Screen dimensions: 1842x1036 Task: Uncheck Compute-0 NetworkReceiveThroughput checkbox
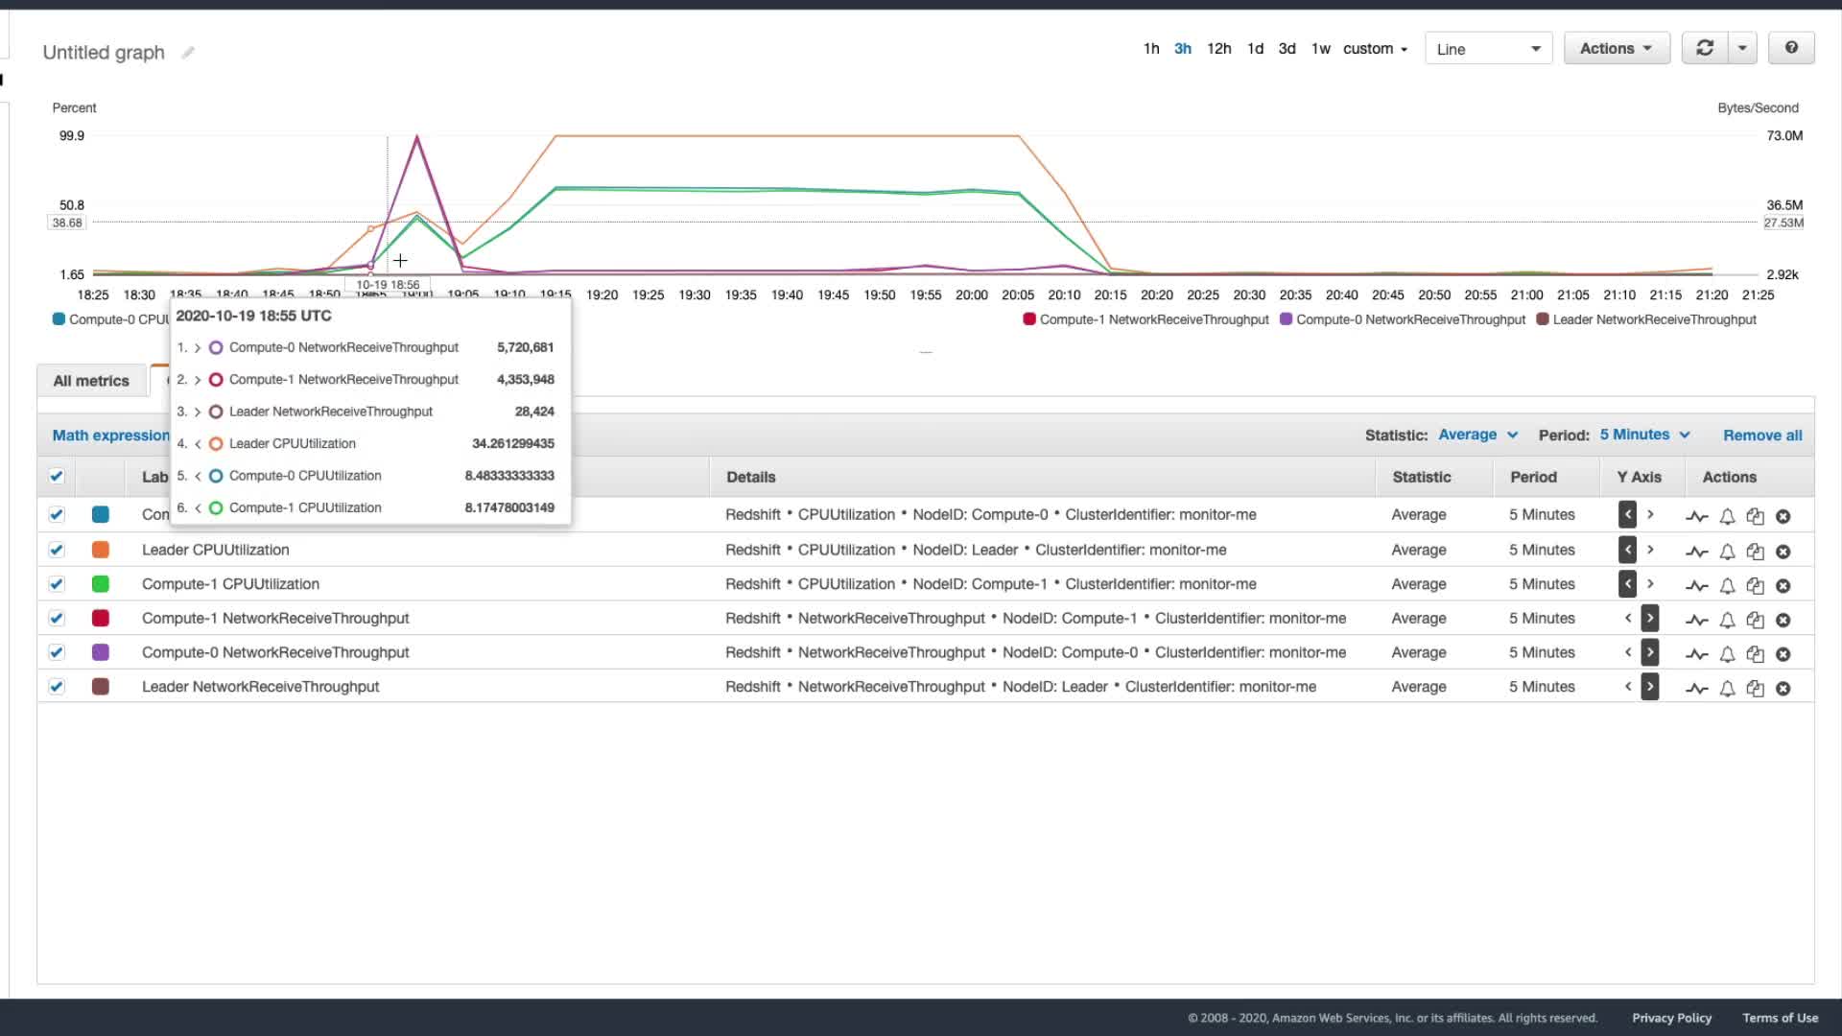(x=57, y=652)
